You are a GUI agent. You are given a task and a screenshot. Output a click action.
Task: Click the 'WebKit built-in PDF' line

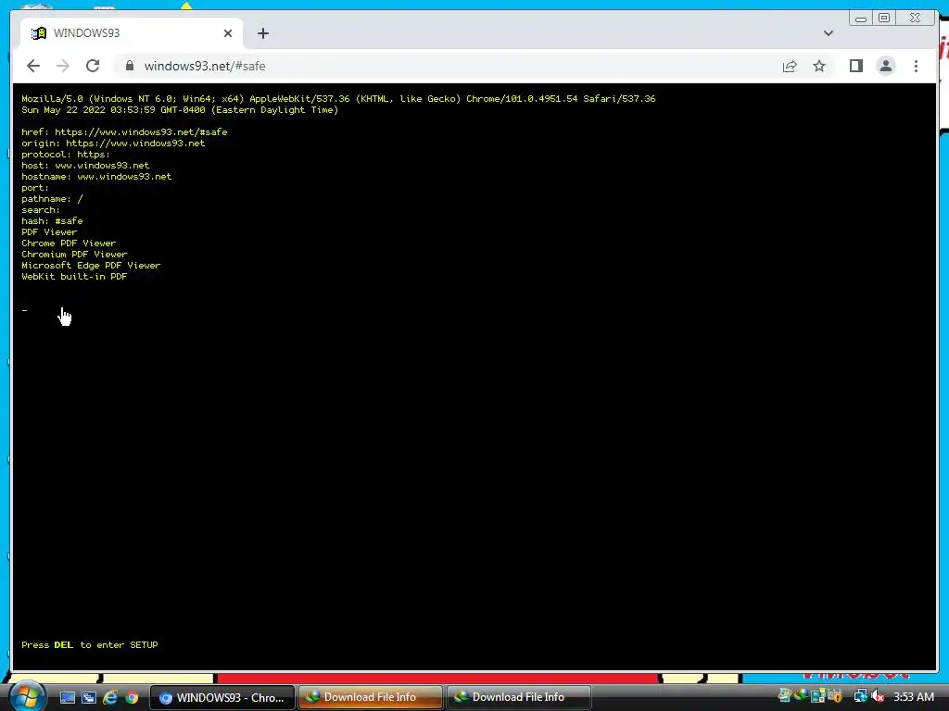[74, 276]
